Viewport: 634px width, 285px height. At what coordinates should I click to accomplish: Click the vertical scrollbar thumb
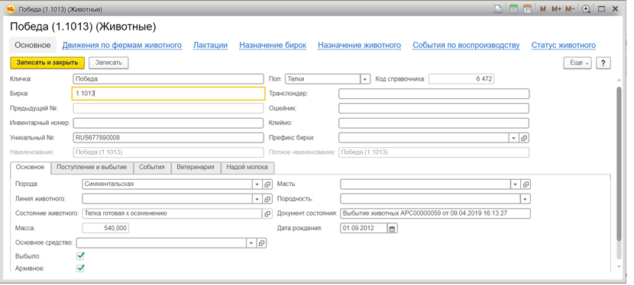pyautogui.click(x=619, y=163)
